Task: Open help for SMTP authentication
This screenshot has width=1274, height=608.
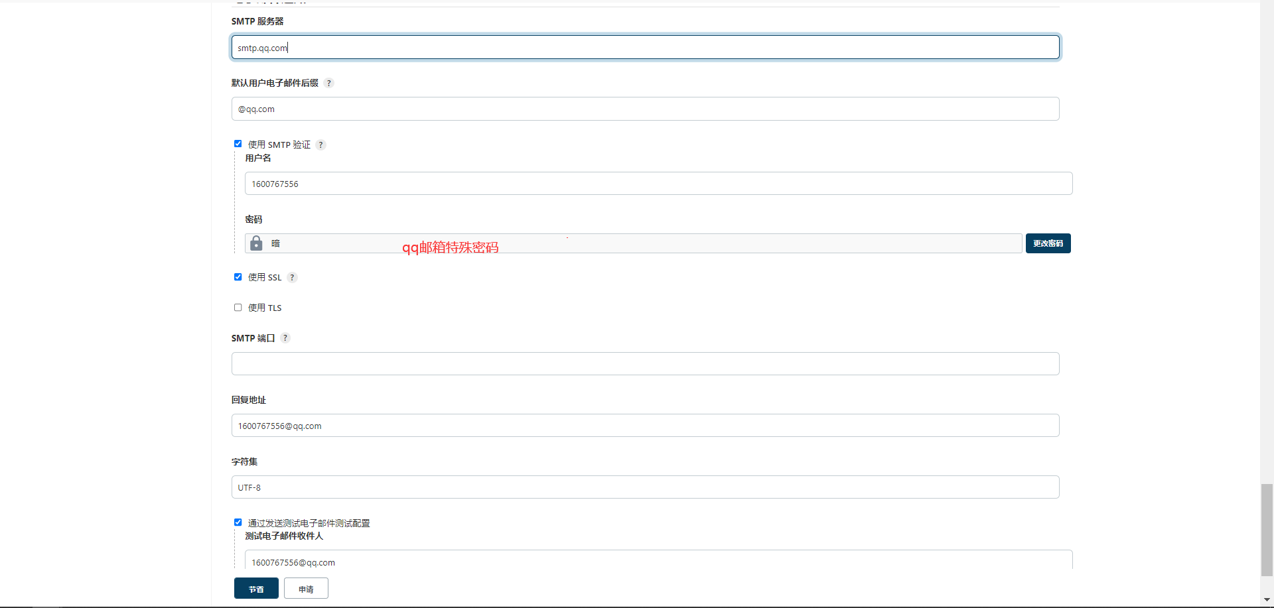Action: (320, 145)
